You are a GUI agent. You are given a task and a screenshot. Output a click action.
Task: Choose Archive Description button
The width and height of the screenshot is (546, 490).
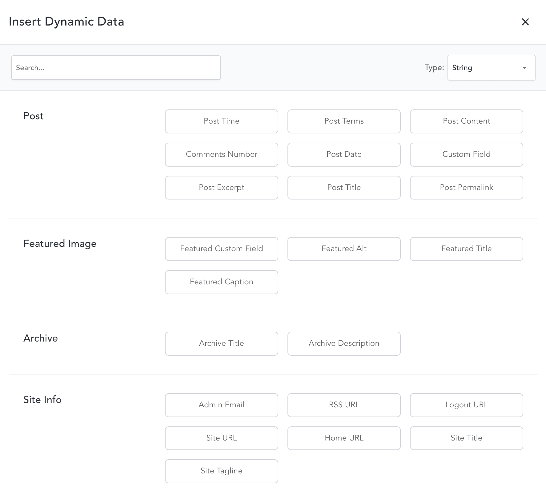344,343
